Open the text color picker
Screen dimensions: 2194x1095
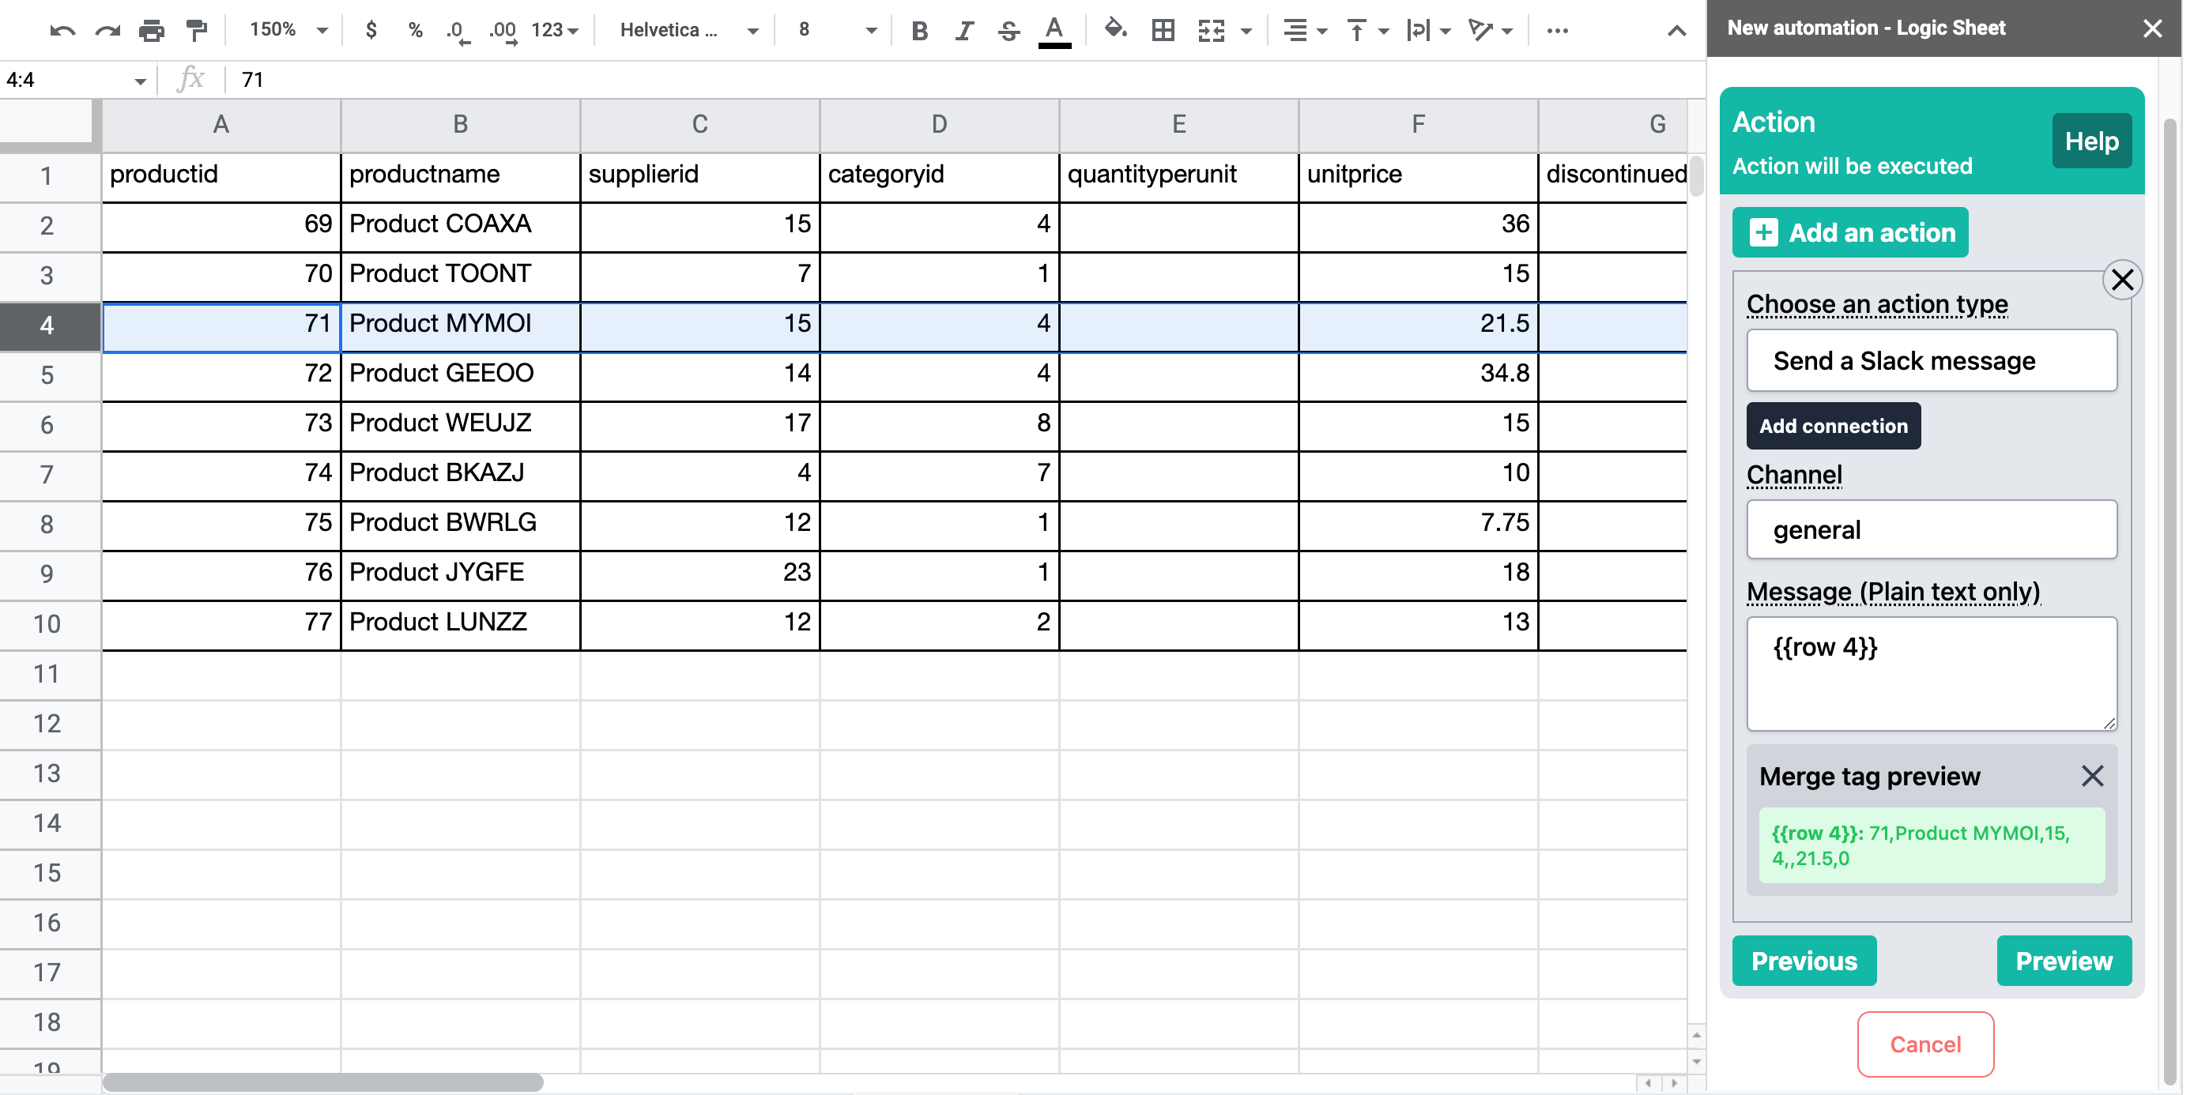click(x=1054, y=31)
